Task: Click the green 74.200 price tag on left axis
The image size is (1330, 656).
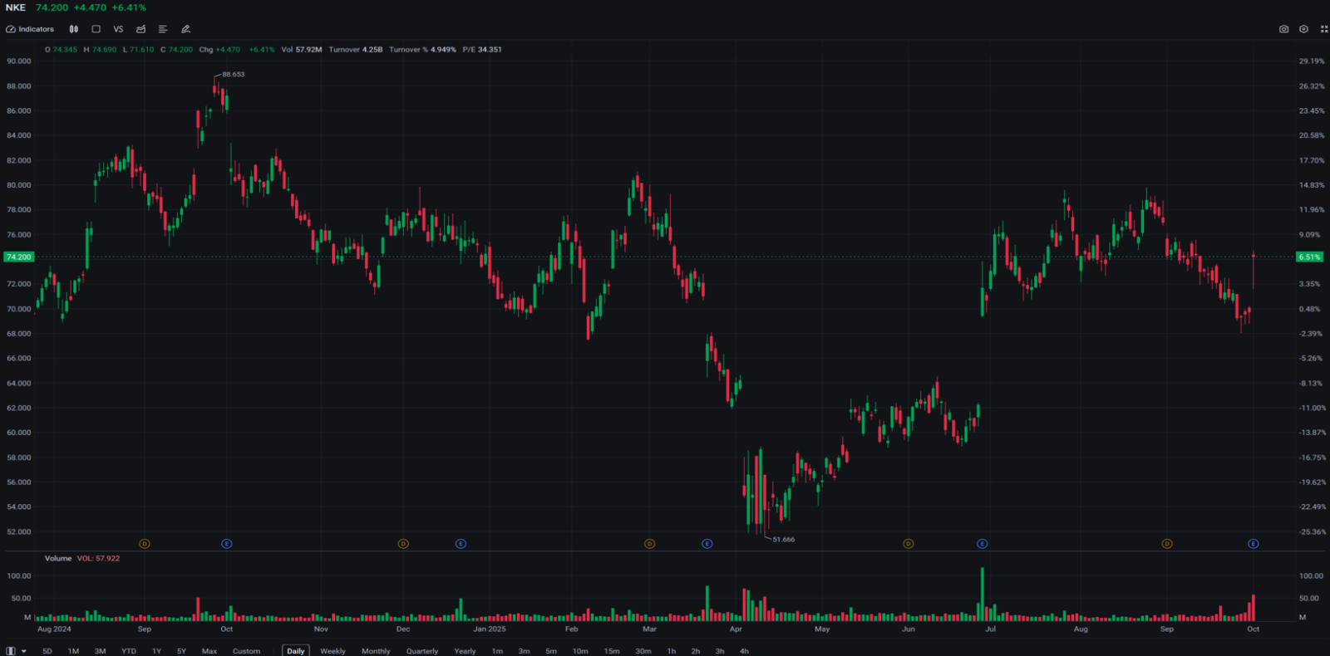Action: pos(18,257)
